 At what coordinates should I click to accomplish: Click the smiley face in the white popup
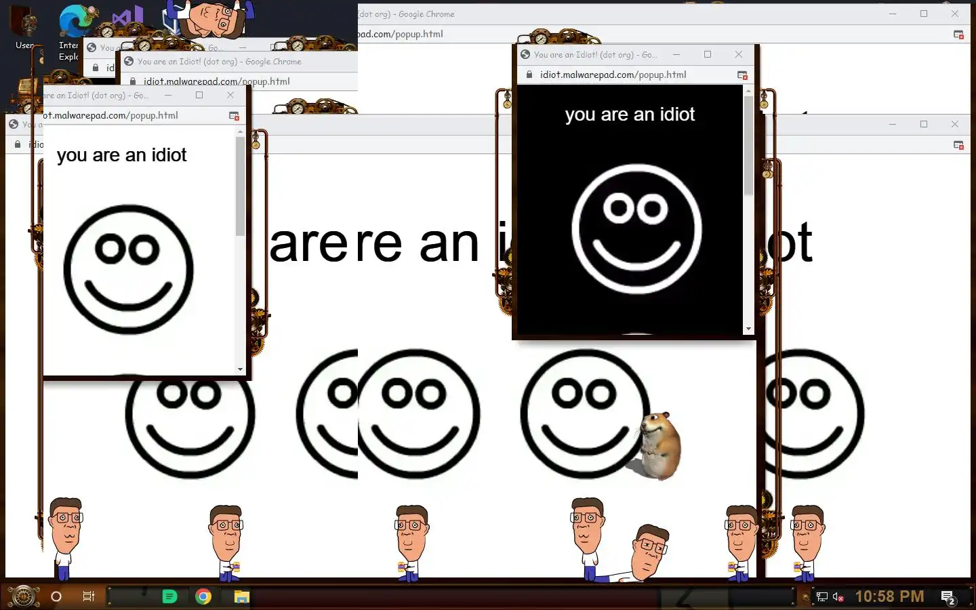(x=128, y=269)
